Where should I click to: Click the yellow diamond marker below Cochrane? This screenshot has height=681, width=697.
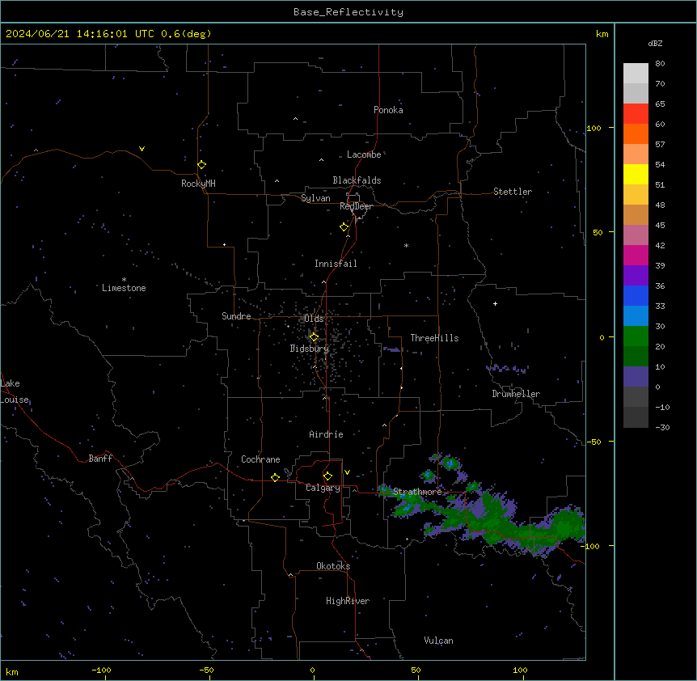(x=275, y=477)
